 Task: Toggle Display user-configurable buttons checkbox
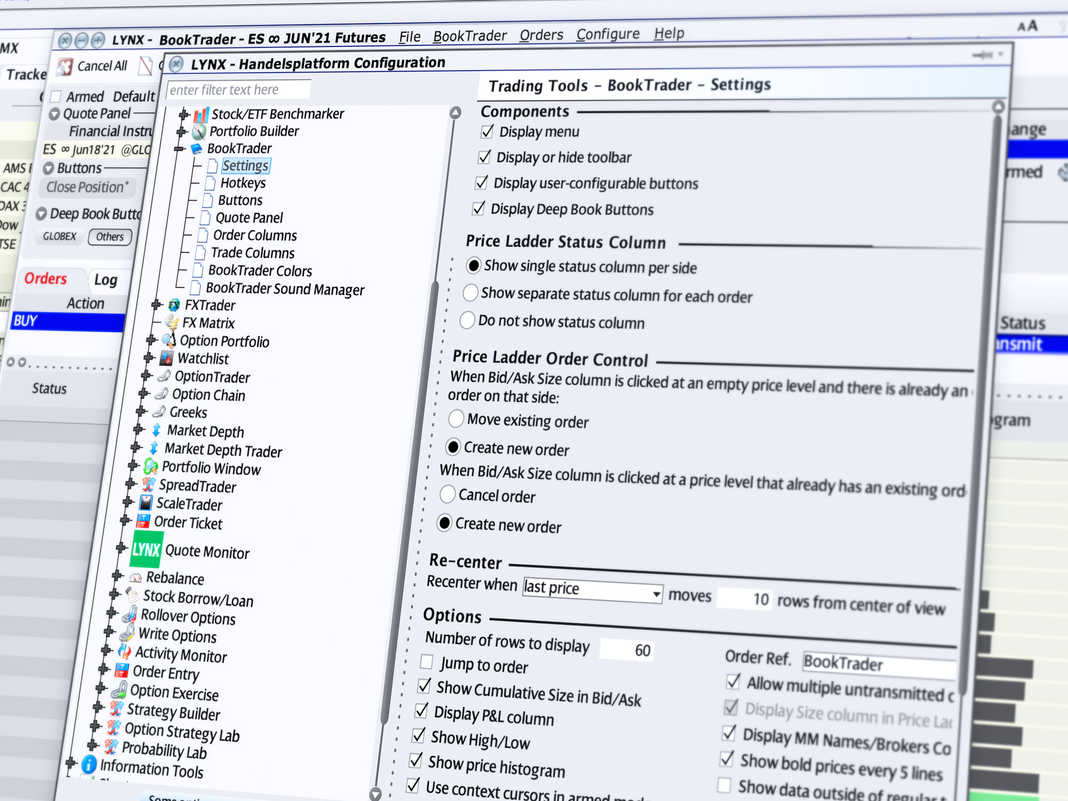click(x=481, y=183)
